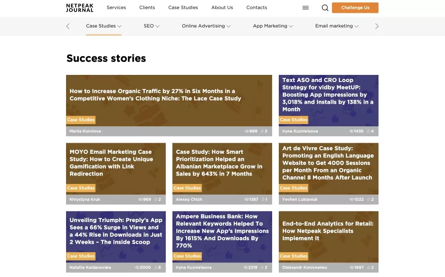Click Case Studies tag on End-to-End Analytics card

click(x=293, y=256)
